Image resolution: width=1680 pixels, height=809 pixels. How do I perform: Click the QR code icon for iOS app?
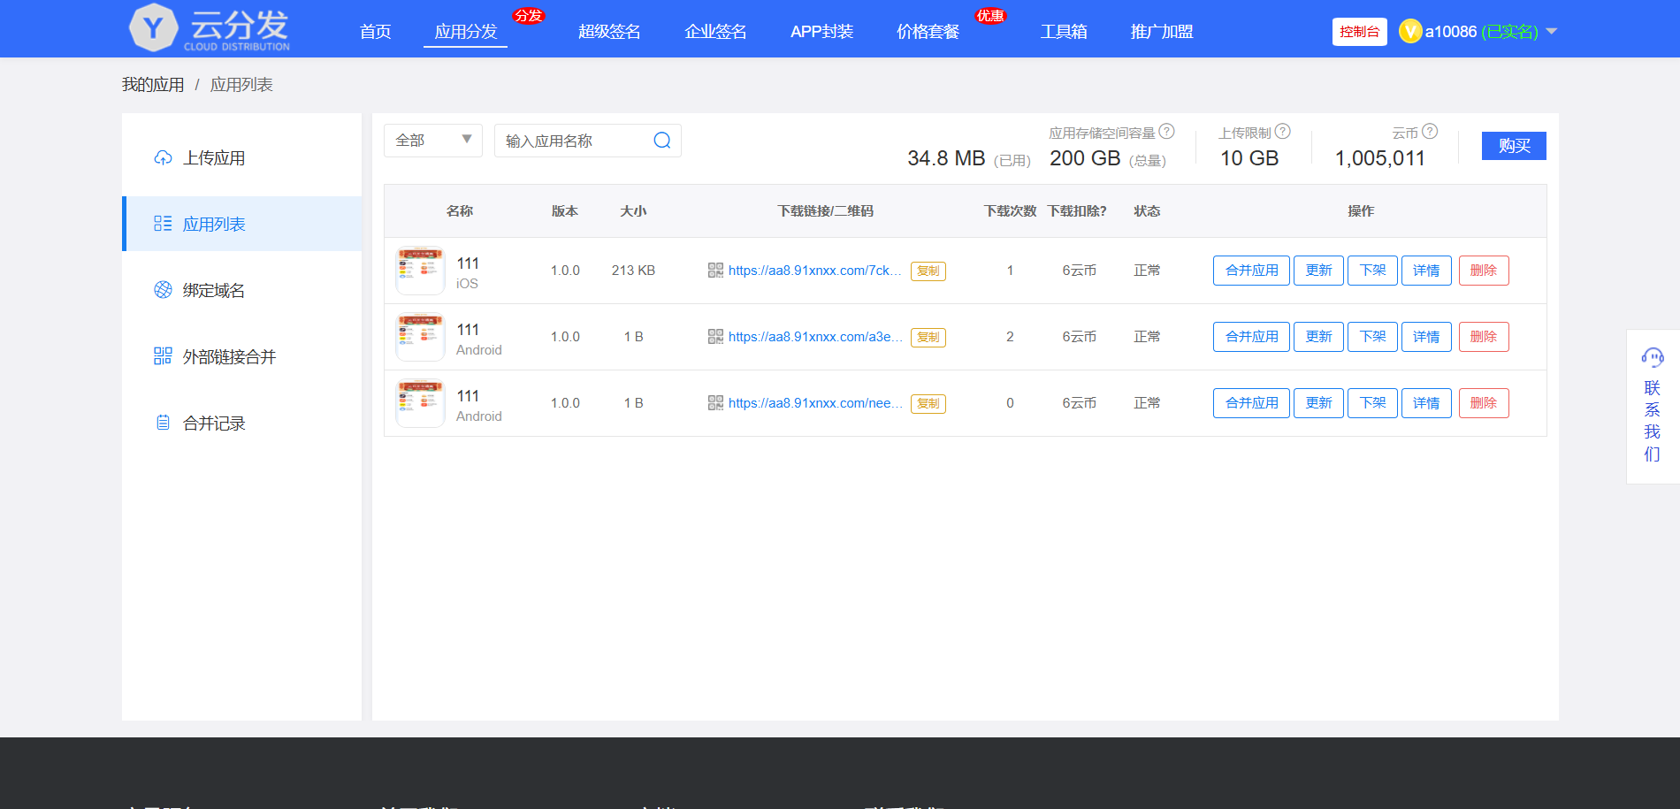[x=715, y=271]
